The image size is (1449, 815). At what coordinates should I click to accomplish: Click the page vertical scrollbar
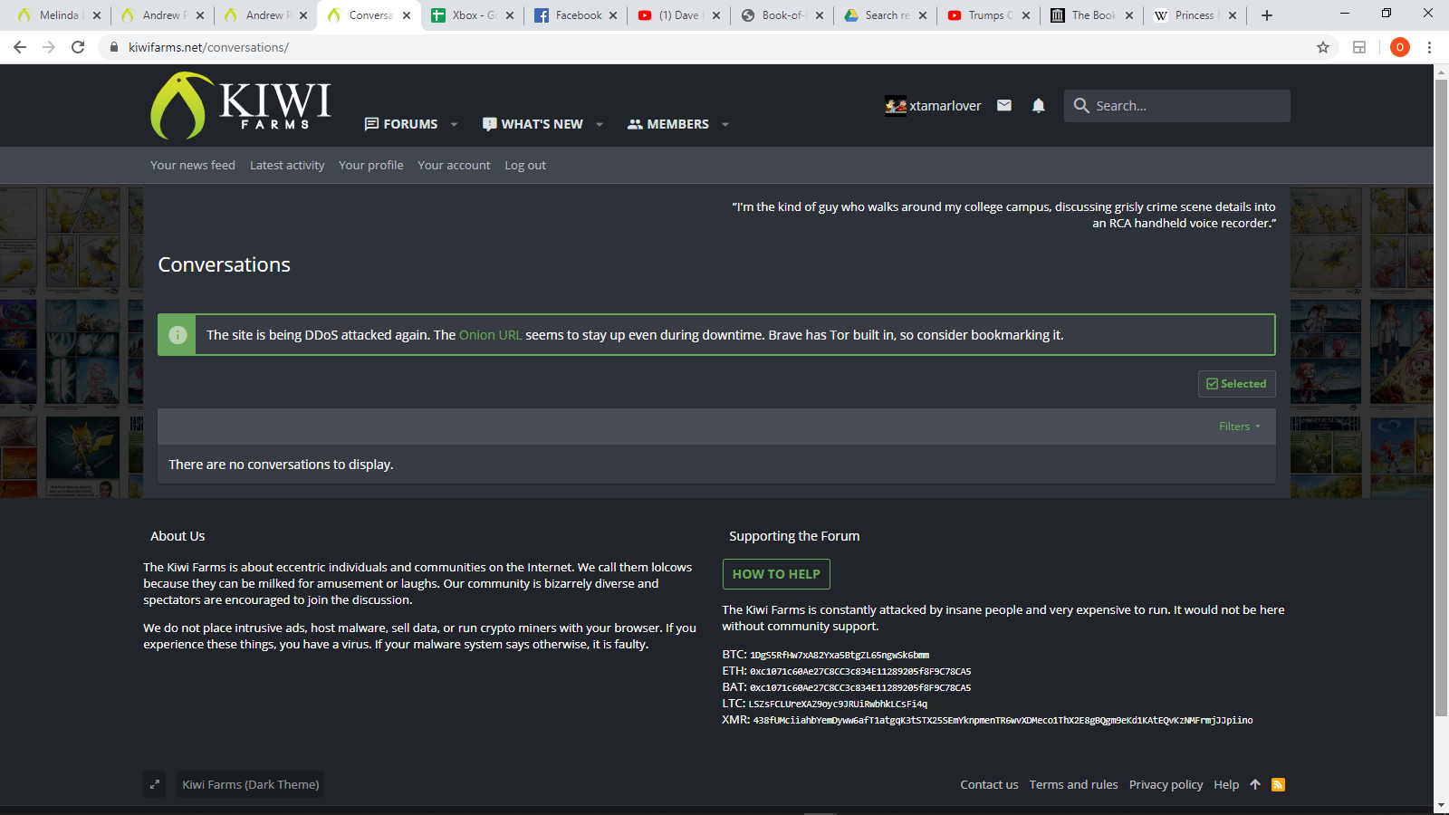point(1441,398)
